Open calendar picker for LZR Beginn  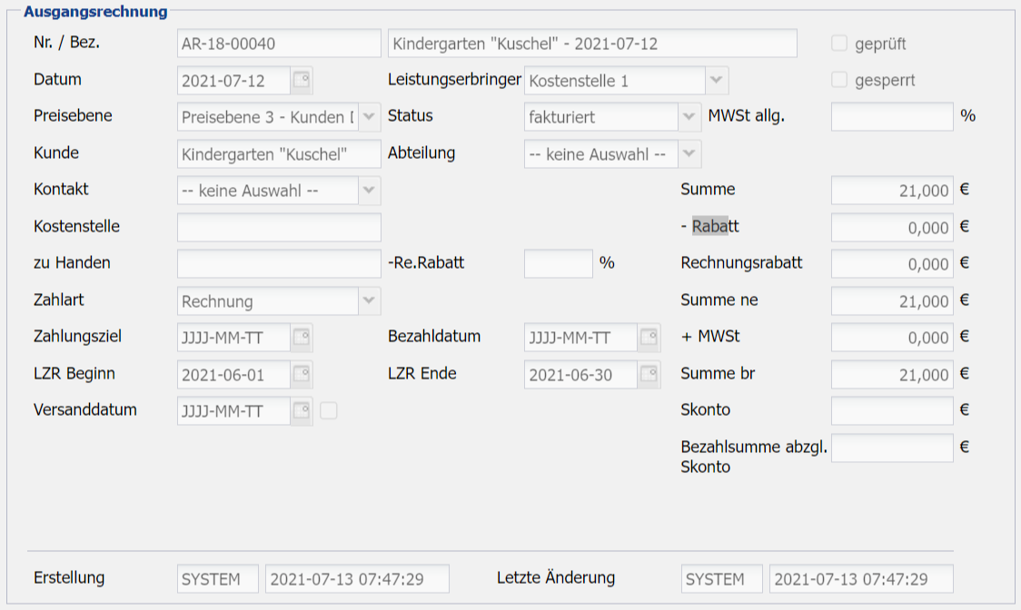point(302,374)
